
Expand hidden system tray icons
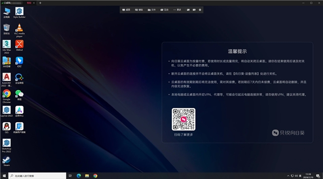[x=288, y=176]
